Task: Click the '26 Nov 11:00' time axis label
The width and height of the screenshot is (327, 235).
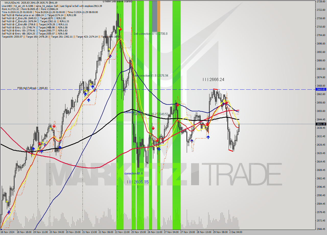Action: click(x=155, y=232)
